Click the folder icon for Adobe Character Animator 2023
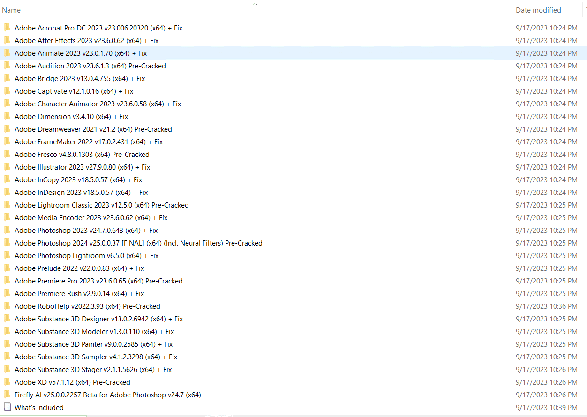 (x=7, y=104)
